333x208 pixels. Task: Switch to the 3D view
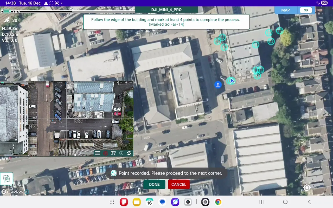pos(306,10)
